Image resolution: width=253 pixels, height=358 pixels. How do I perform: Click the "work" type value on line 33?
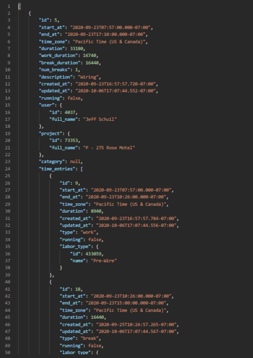[x=89, y=232]
